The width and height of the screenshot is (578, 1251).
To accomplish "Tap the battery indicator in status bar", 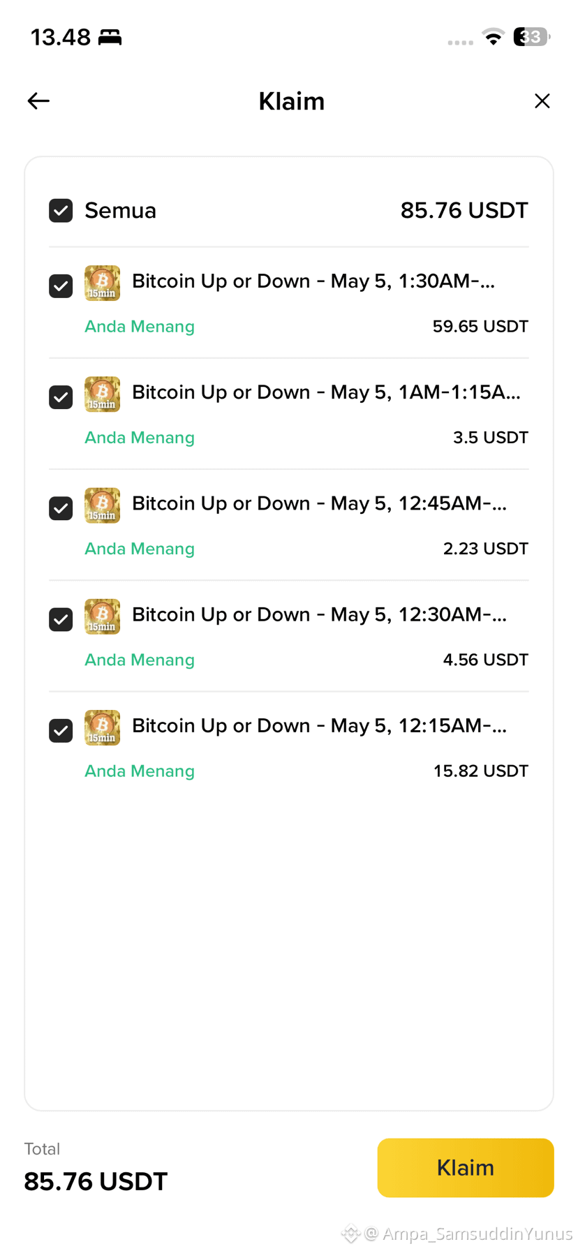I will point(531,37).
